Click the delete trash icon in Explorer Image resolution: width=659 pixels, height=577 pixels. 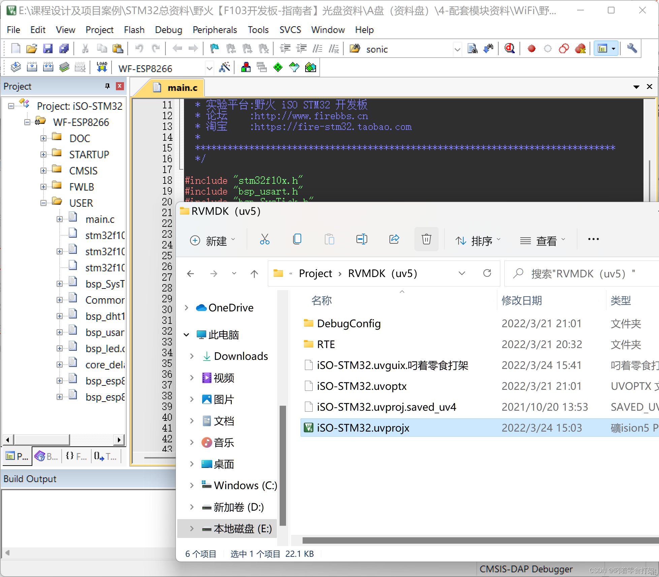(x=426, y=239)
